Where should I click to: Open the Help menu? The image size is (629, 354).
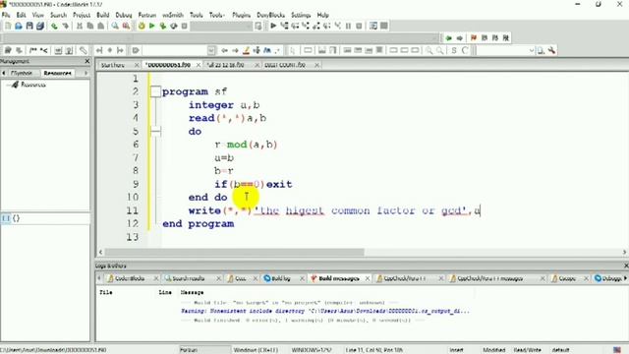322,15
